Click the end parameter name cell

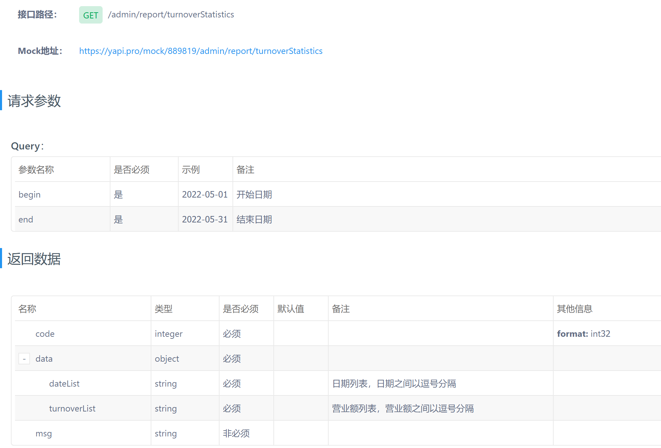point(26,219)
